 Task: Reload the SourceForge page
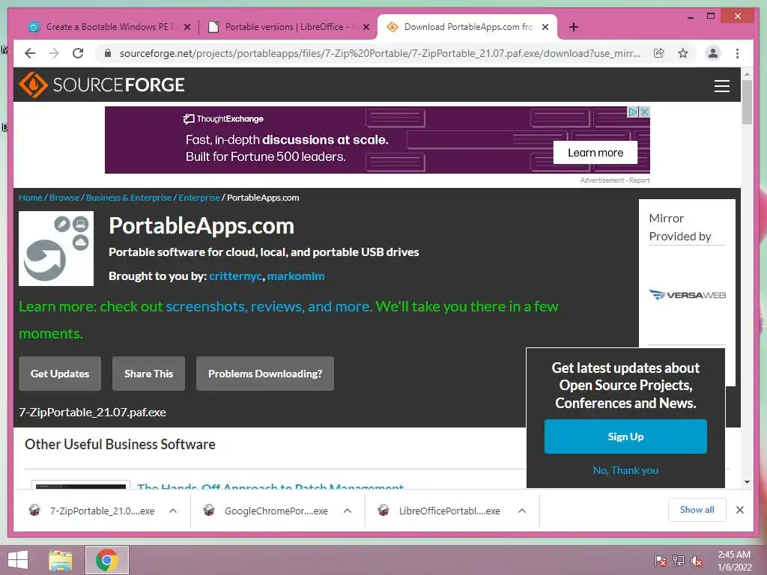pyautogui.click(x=78, y=53)
